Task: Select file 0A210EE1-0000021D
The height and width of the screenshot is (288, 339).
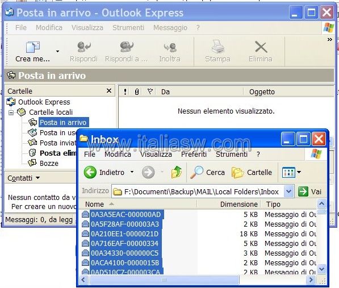Action: (x=125, y=233)
